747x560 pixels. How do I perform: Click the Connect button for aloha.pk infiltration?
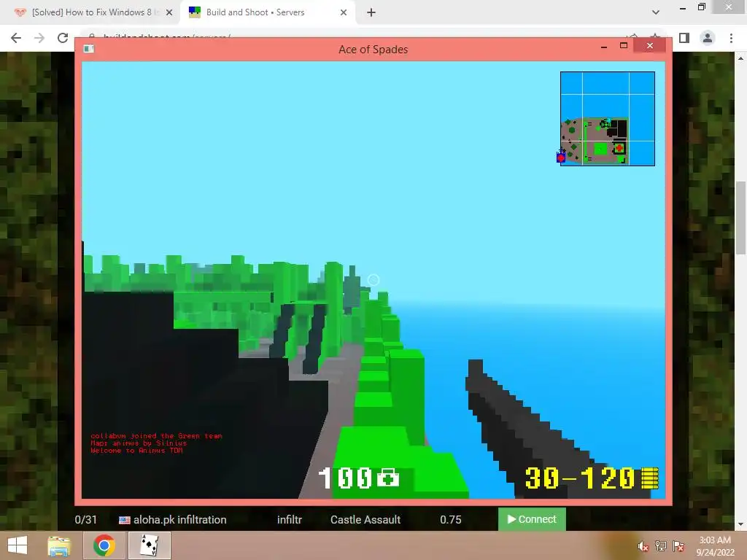pos(532,519)
